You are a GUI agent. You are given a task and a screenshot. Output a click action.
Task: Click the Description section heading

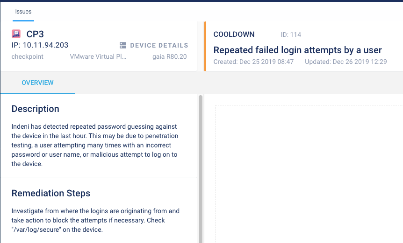click(36, 109)
